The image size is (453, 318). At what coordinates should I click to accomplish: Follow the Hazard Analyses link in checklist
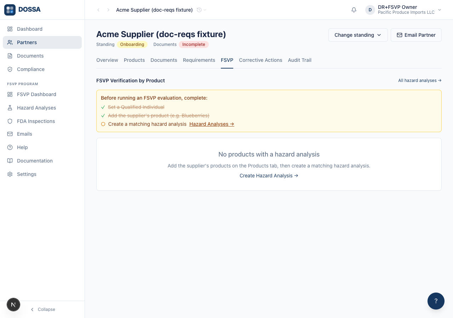212,124
